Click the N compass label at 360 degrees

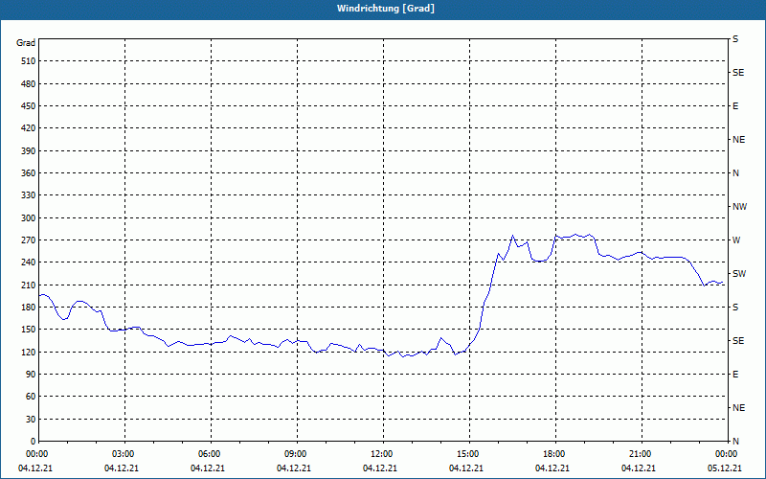click(735, 173)
